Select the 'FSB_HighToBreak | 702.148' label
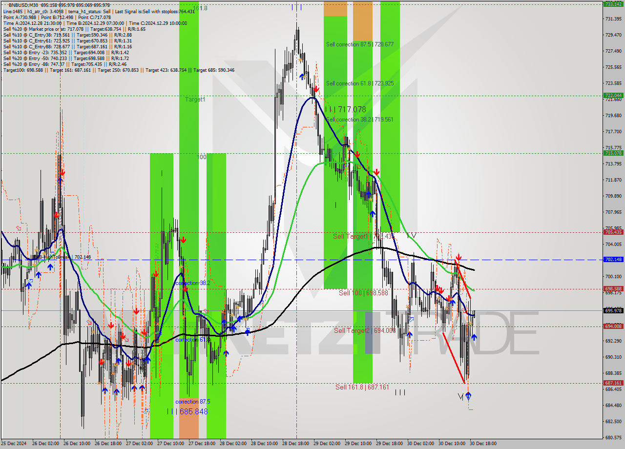The height and width of the screenshot is (449, 625). click(62, 257)
